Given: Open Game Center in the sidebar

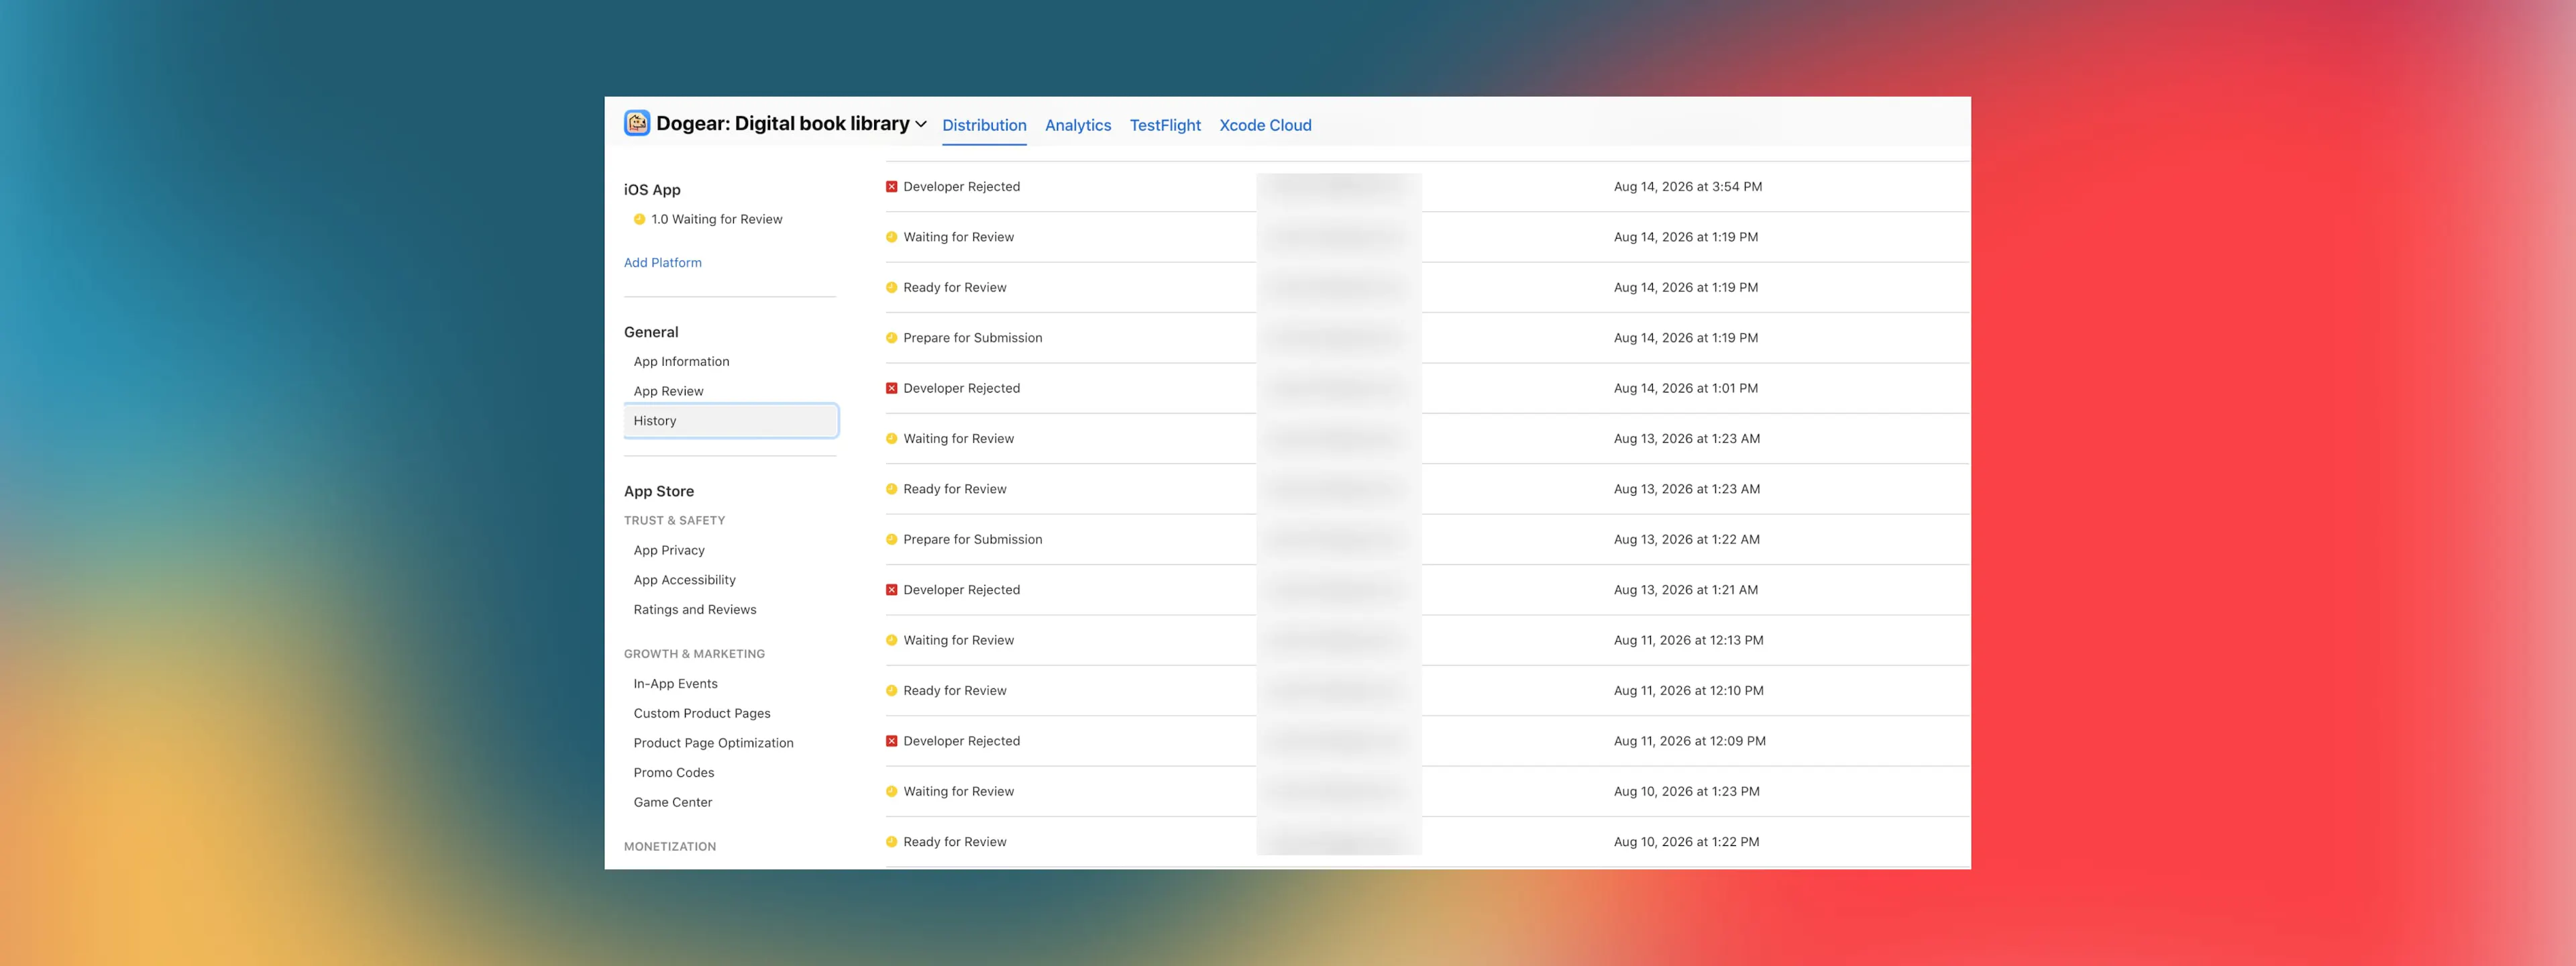Looking at the screenshot, I should pos(673,802).
